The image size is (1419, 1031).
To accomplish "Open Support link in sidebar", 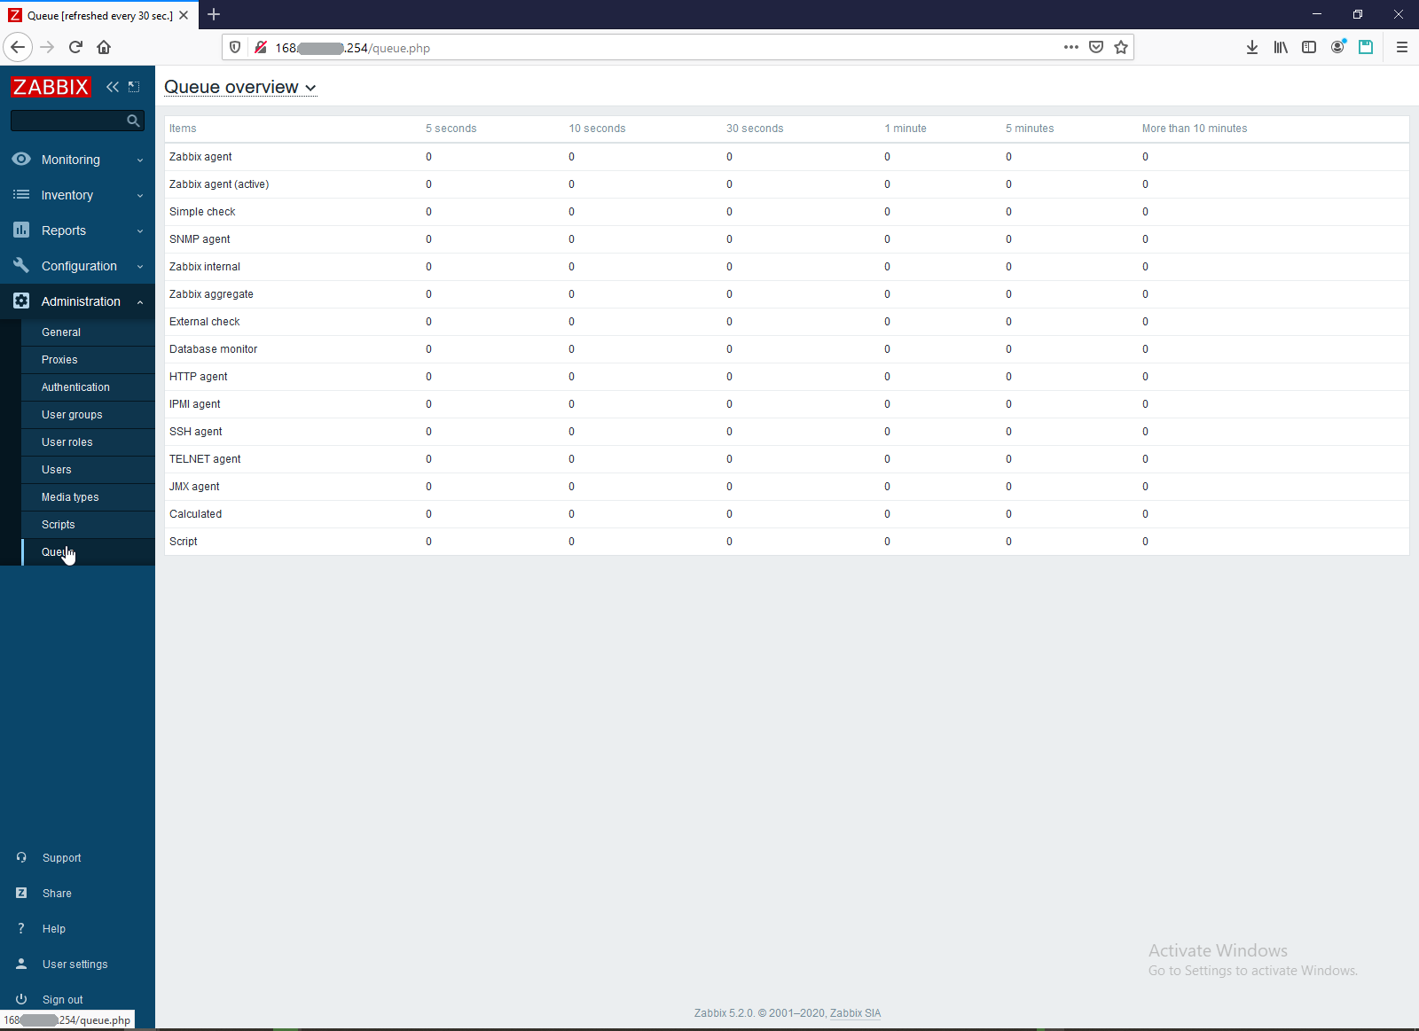I will tap(62, 858).
